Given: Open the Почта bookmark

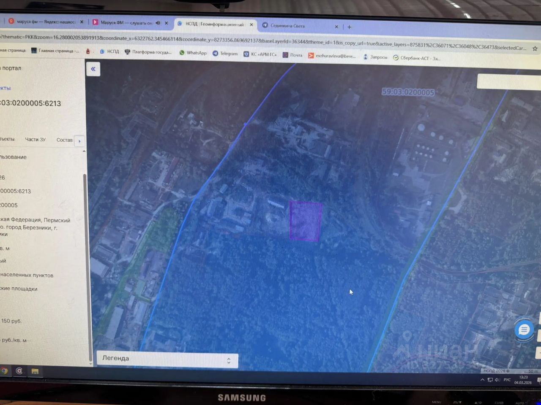Looking at the screenshot, I should pos(292,55).
